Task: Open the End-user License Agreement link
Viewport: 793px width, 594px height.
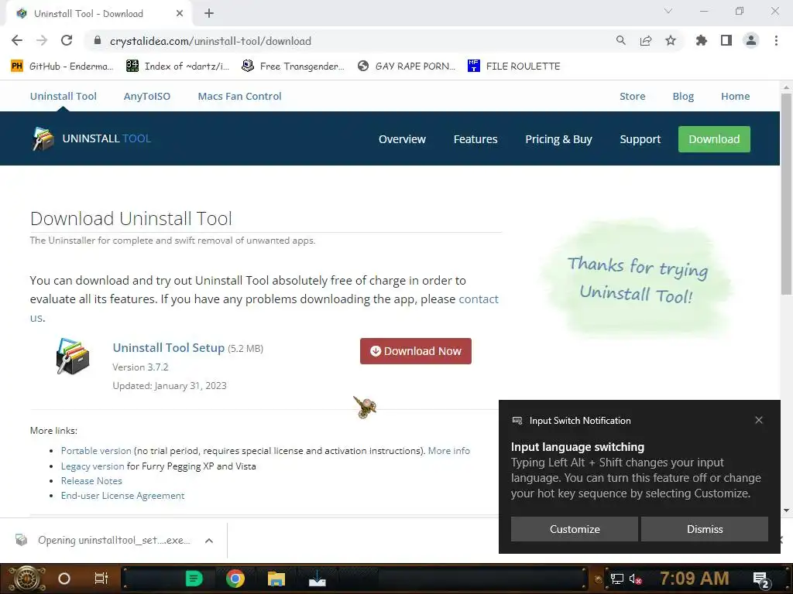Action: (123, 496)
